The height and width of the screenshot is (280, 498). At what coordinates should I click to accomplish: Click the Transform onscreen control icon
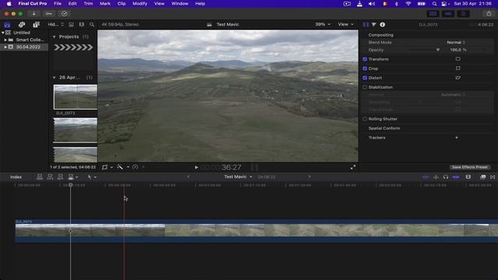[x=458, y=59]
